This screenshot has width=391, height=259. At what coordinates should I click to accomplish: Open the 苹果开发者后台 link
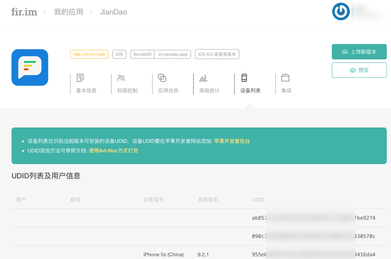coord(232,141)
